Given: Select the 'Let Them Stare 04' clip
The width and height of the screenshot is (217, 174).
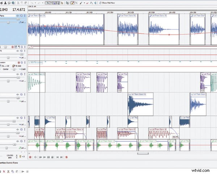Looking at the screenshot, I should [141, 104].
